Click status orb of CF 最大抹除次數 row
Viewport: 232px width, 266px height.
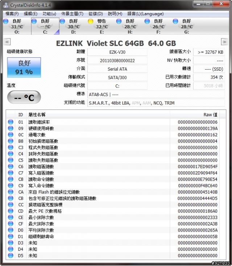tap(11, 224)
